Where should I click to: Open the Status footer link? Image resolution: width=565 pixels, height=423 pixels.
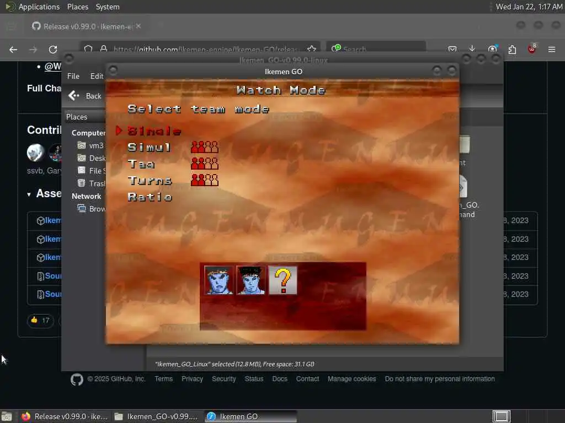[254, 379]
